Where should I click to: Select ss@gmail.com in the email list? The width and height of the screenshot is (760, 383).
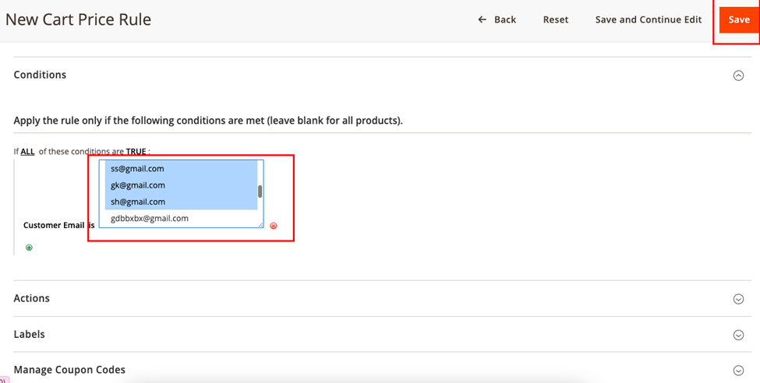coord(181,168)
